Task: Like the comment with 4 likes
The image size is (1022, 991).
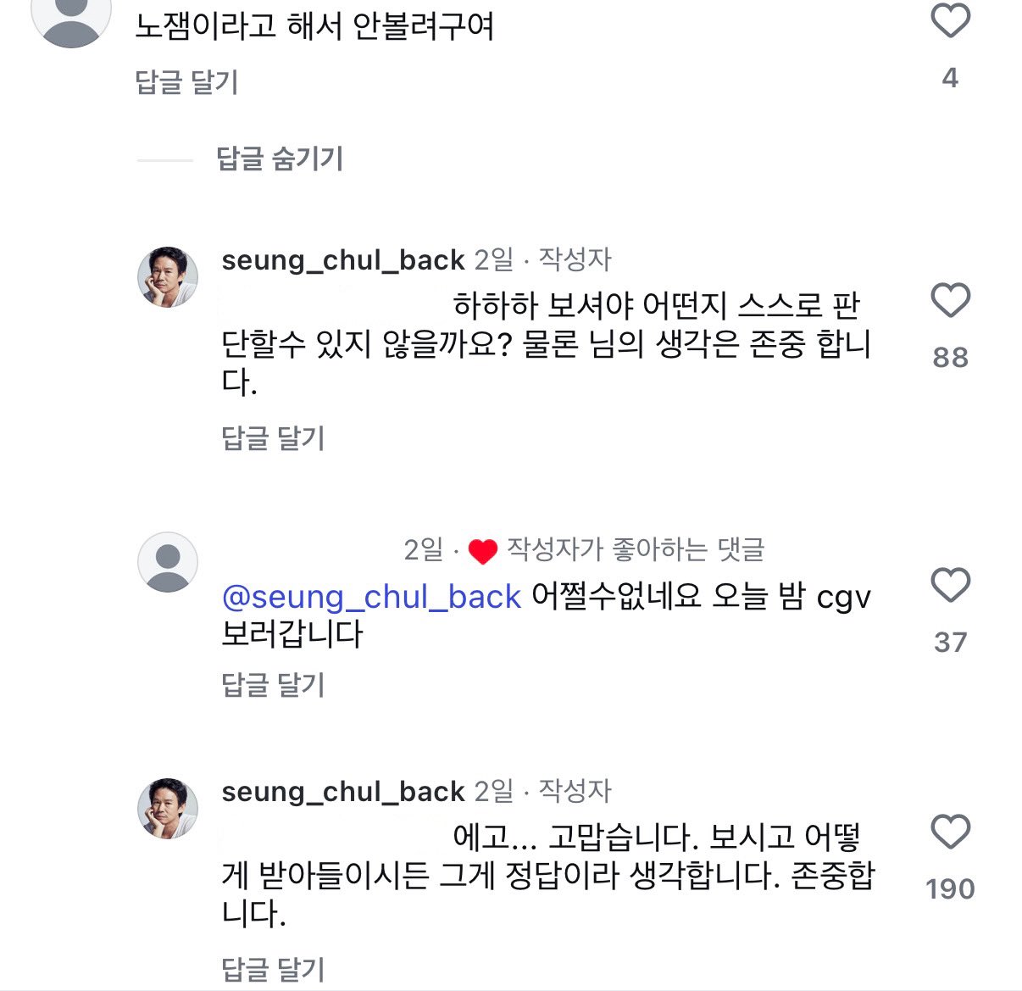Action: tap(950, 20)
